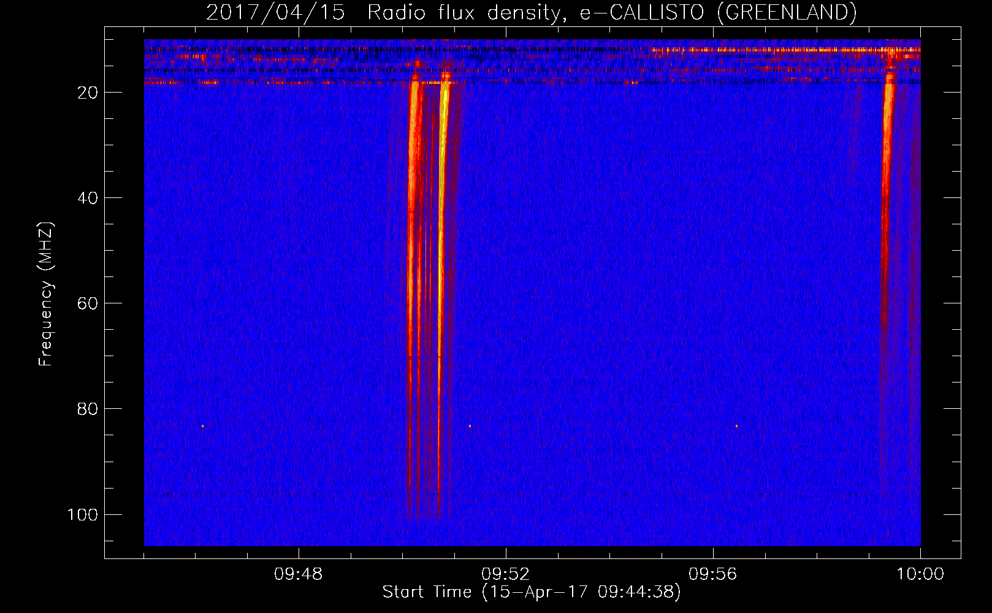Click the 10:00 time tick label
Screen dimensions: 992x613
pos(920,574)
